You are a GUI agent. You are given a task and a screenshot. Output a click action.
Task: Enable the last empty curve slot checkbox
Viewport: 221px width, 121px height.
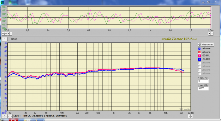(x=199, y=74)
